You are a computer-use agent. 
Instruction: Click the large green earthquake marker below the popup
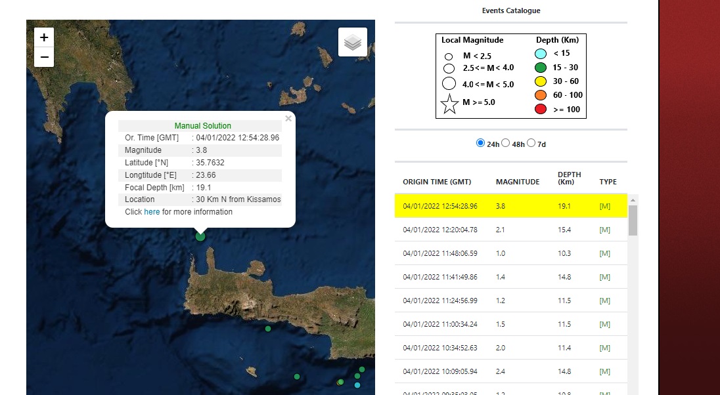tap(200, 236)
